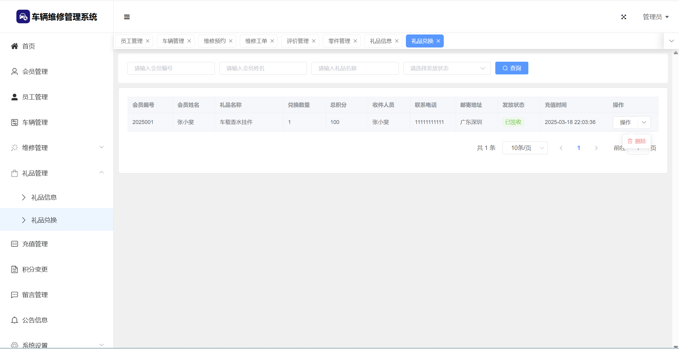Click the 积分变更 document icon
This screenshot has width=679, height=349.
pyautogui.click(x=14, y=269)
